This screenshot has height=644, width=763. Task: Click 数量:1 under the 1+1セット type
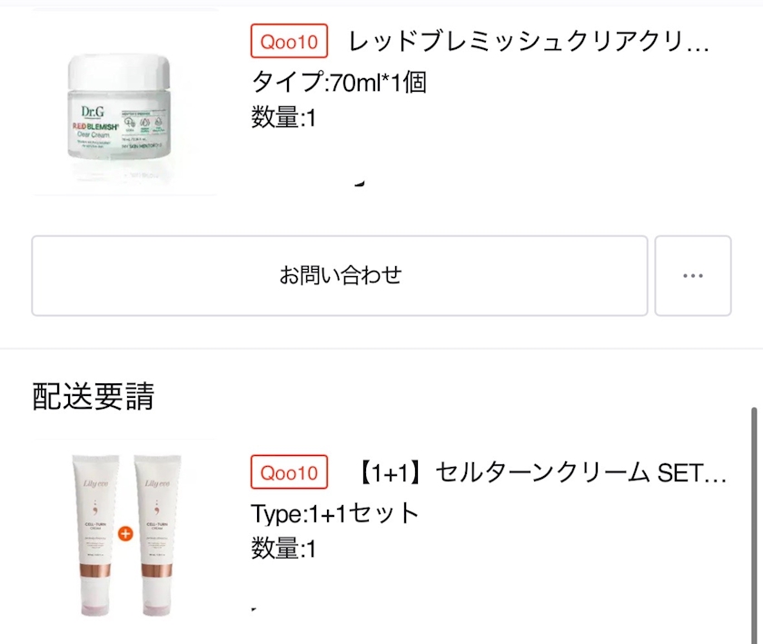(x=283, y=549)
